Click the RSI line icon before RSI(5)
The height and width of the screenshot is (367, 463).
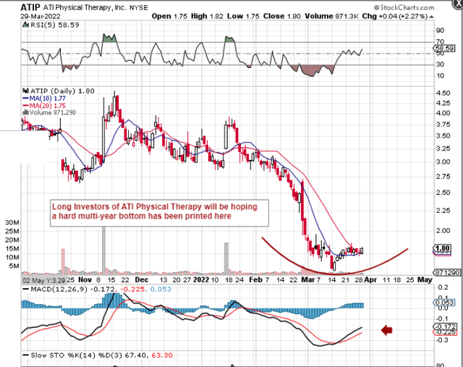tap(26, 25)
